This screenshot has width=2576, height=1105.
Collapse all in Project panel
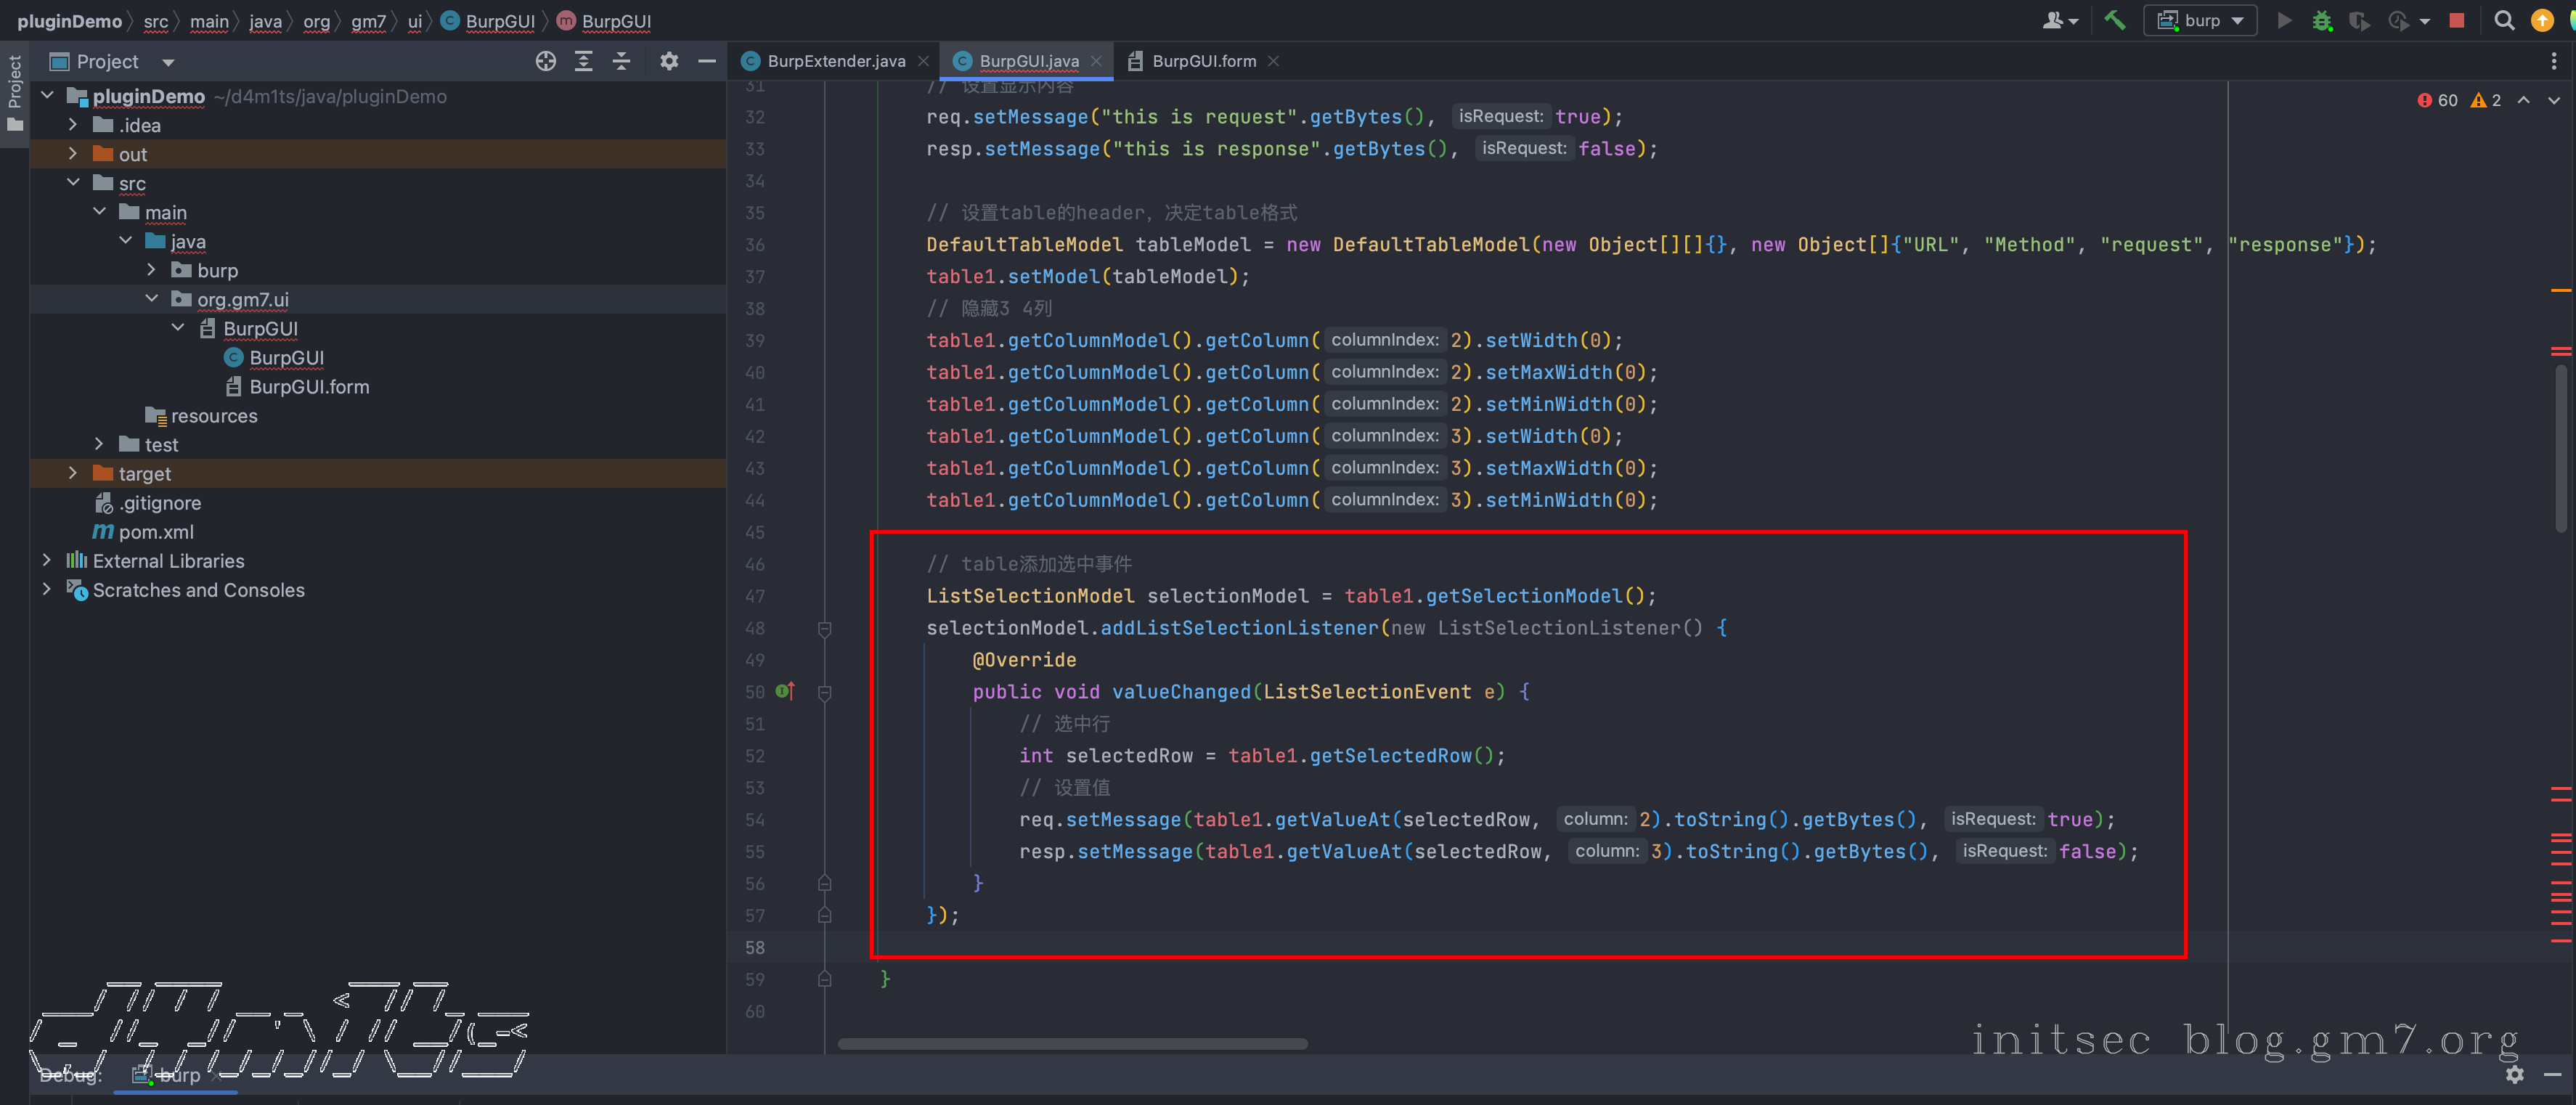[x=621, y=62]
